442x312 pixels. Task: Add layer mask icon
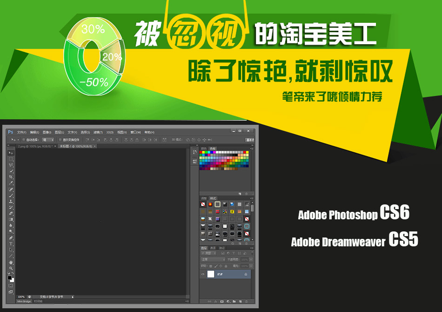tap(222, 302)
